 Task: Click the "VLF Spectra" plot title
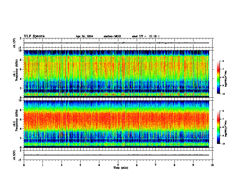click(34, 36)
